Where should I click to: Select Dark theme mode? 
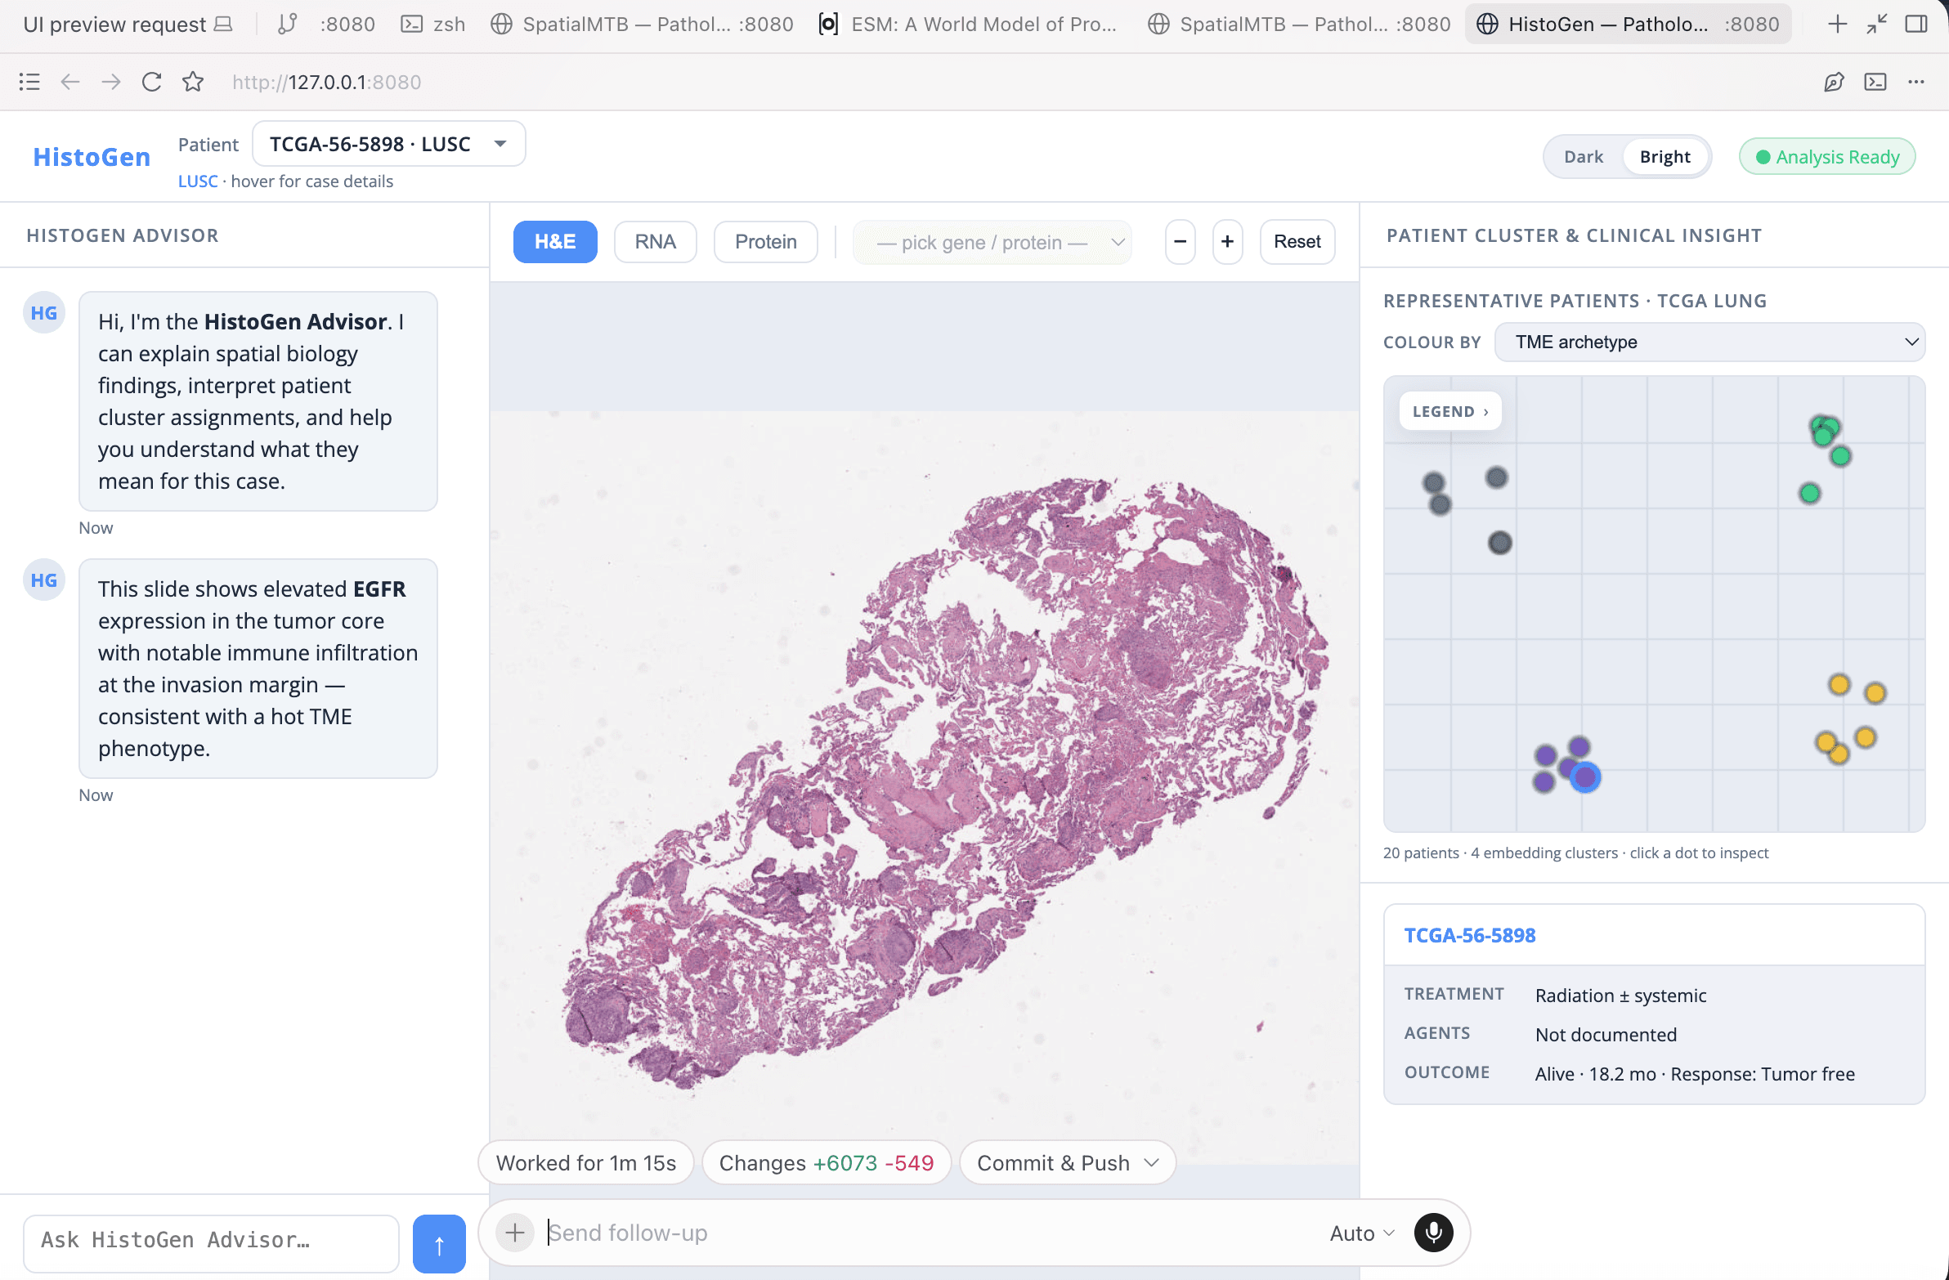pyautogui.click(x=1583, y=156)
